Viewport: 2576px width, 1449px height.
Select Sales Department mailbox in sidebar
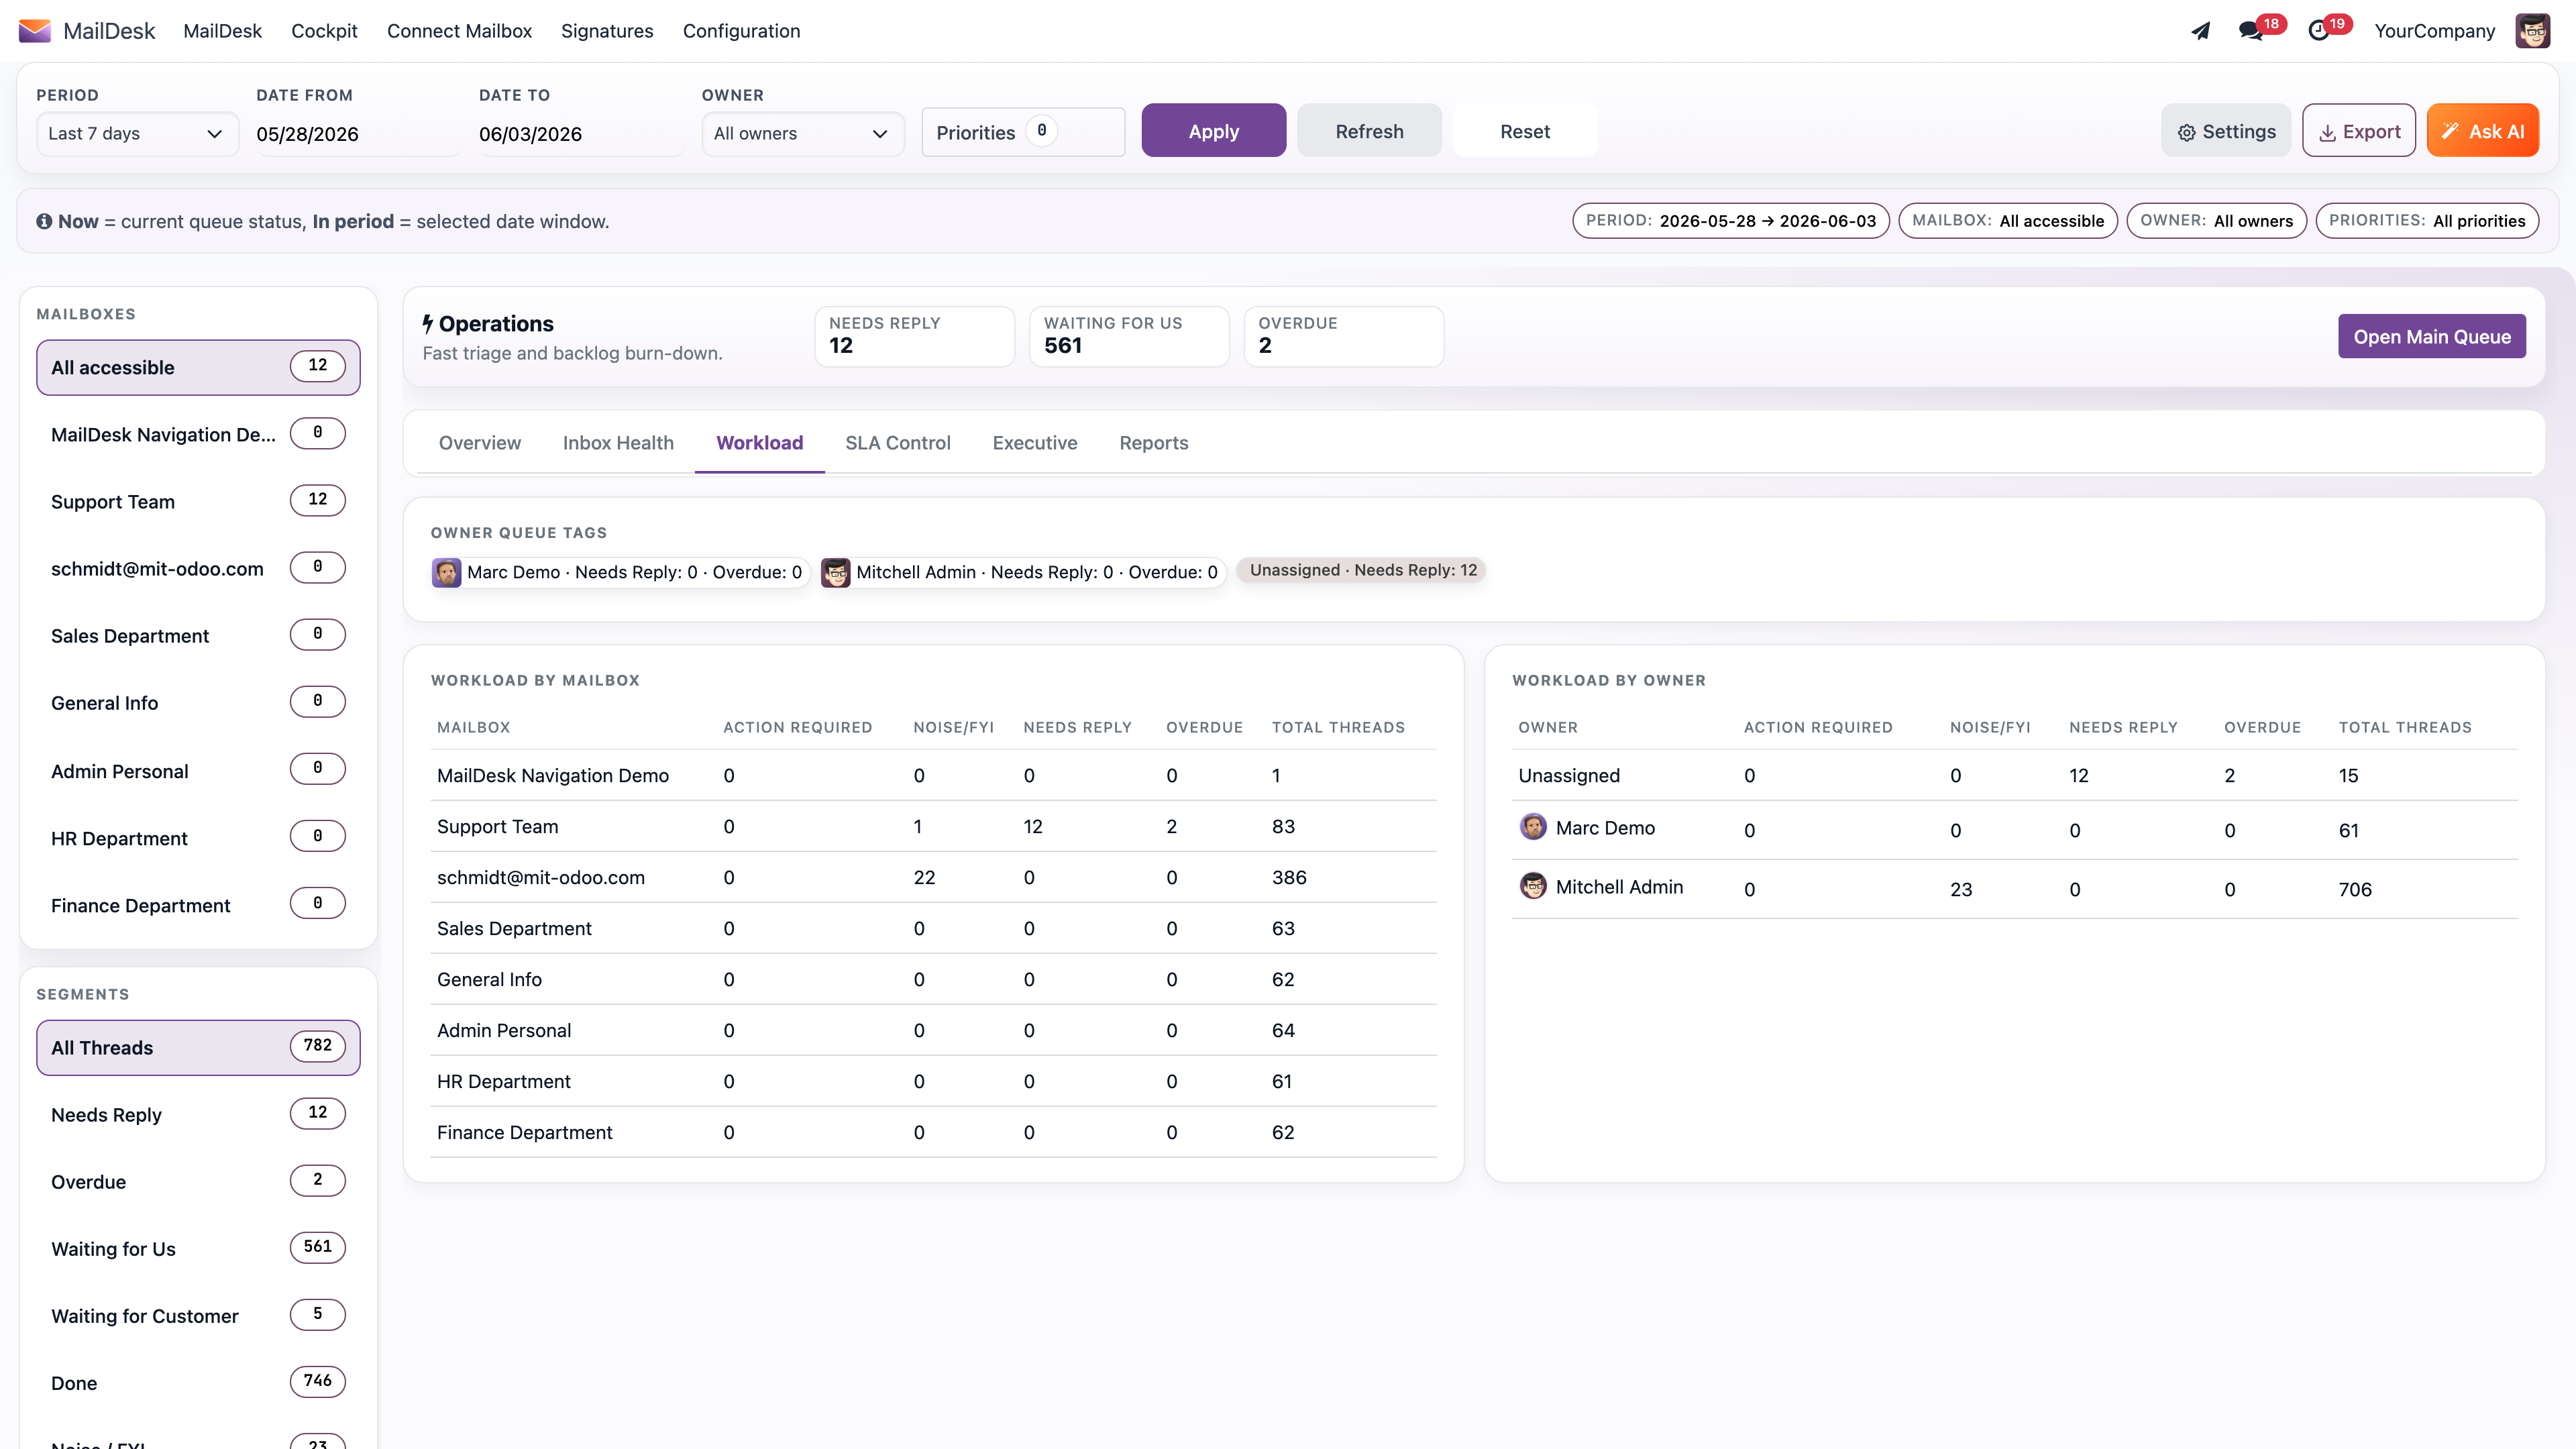click(x=198, y=635)
